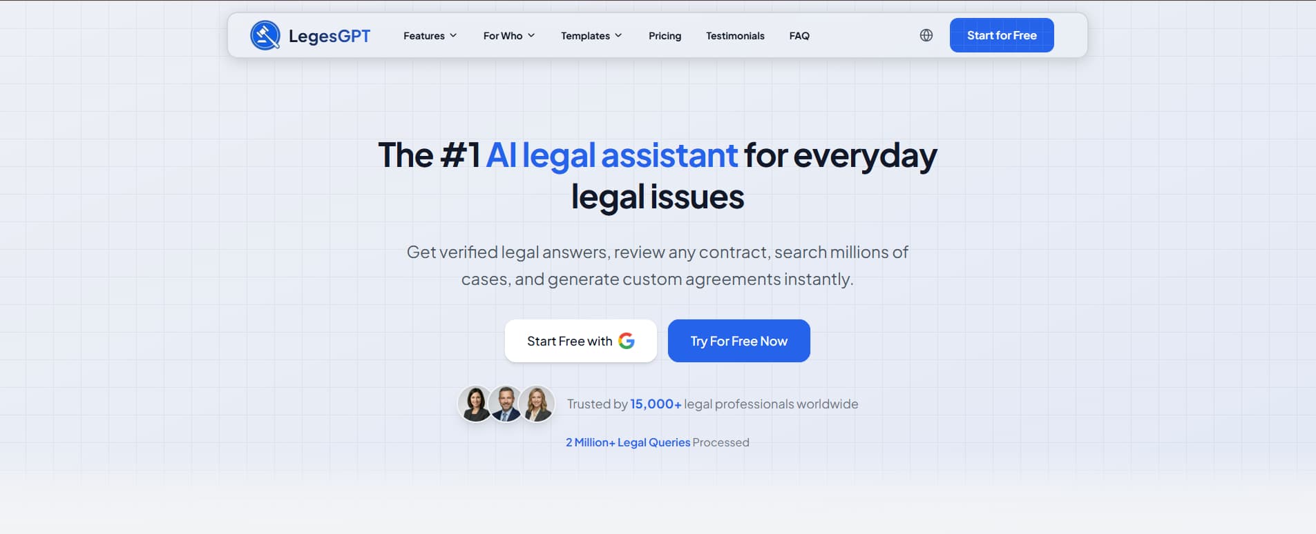This screenshot has height=534, width=1316.
Task: Click Try For Free Now button
Action: point(739,341)
